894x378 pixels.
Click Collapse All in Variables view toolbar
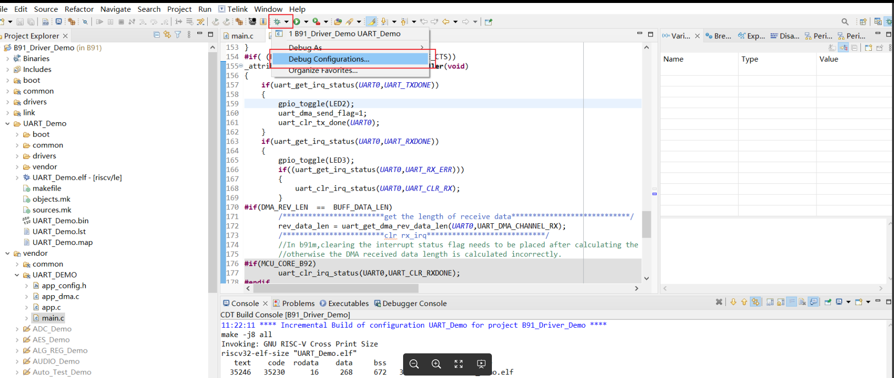click(x=855, y=48)
